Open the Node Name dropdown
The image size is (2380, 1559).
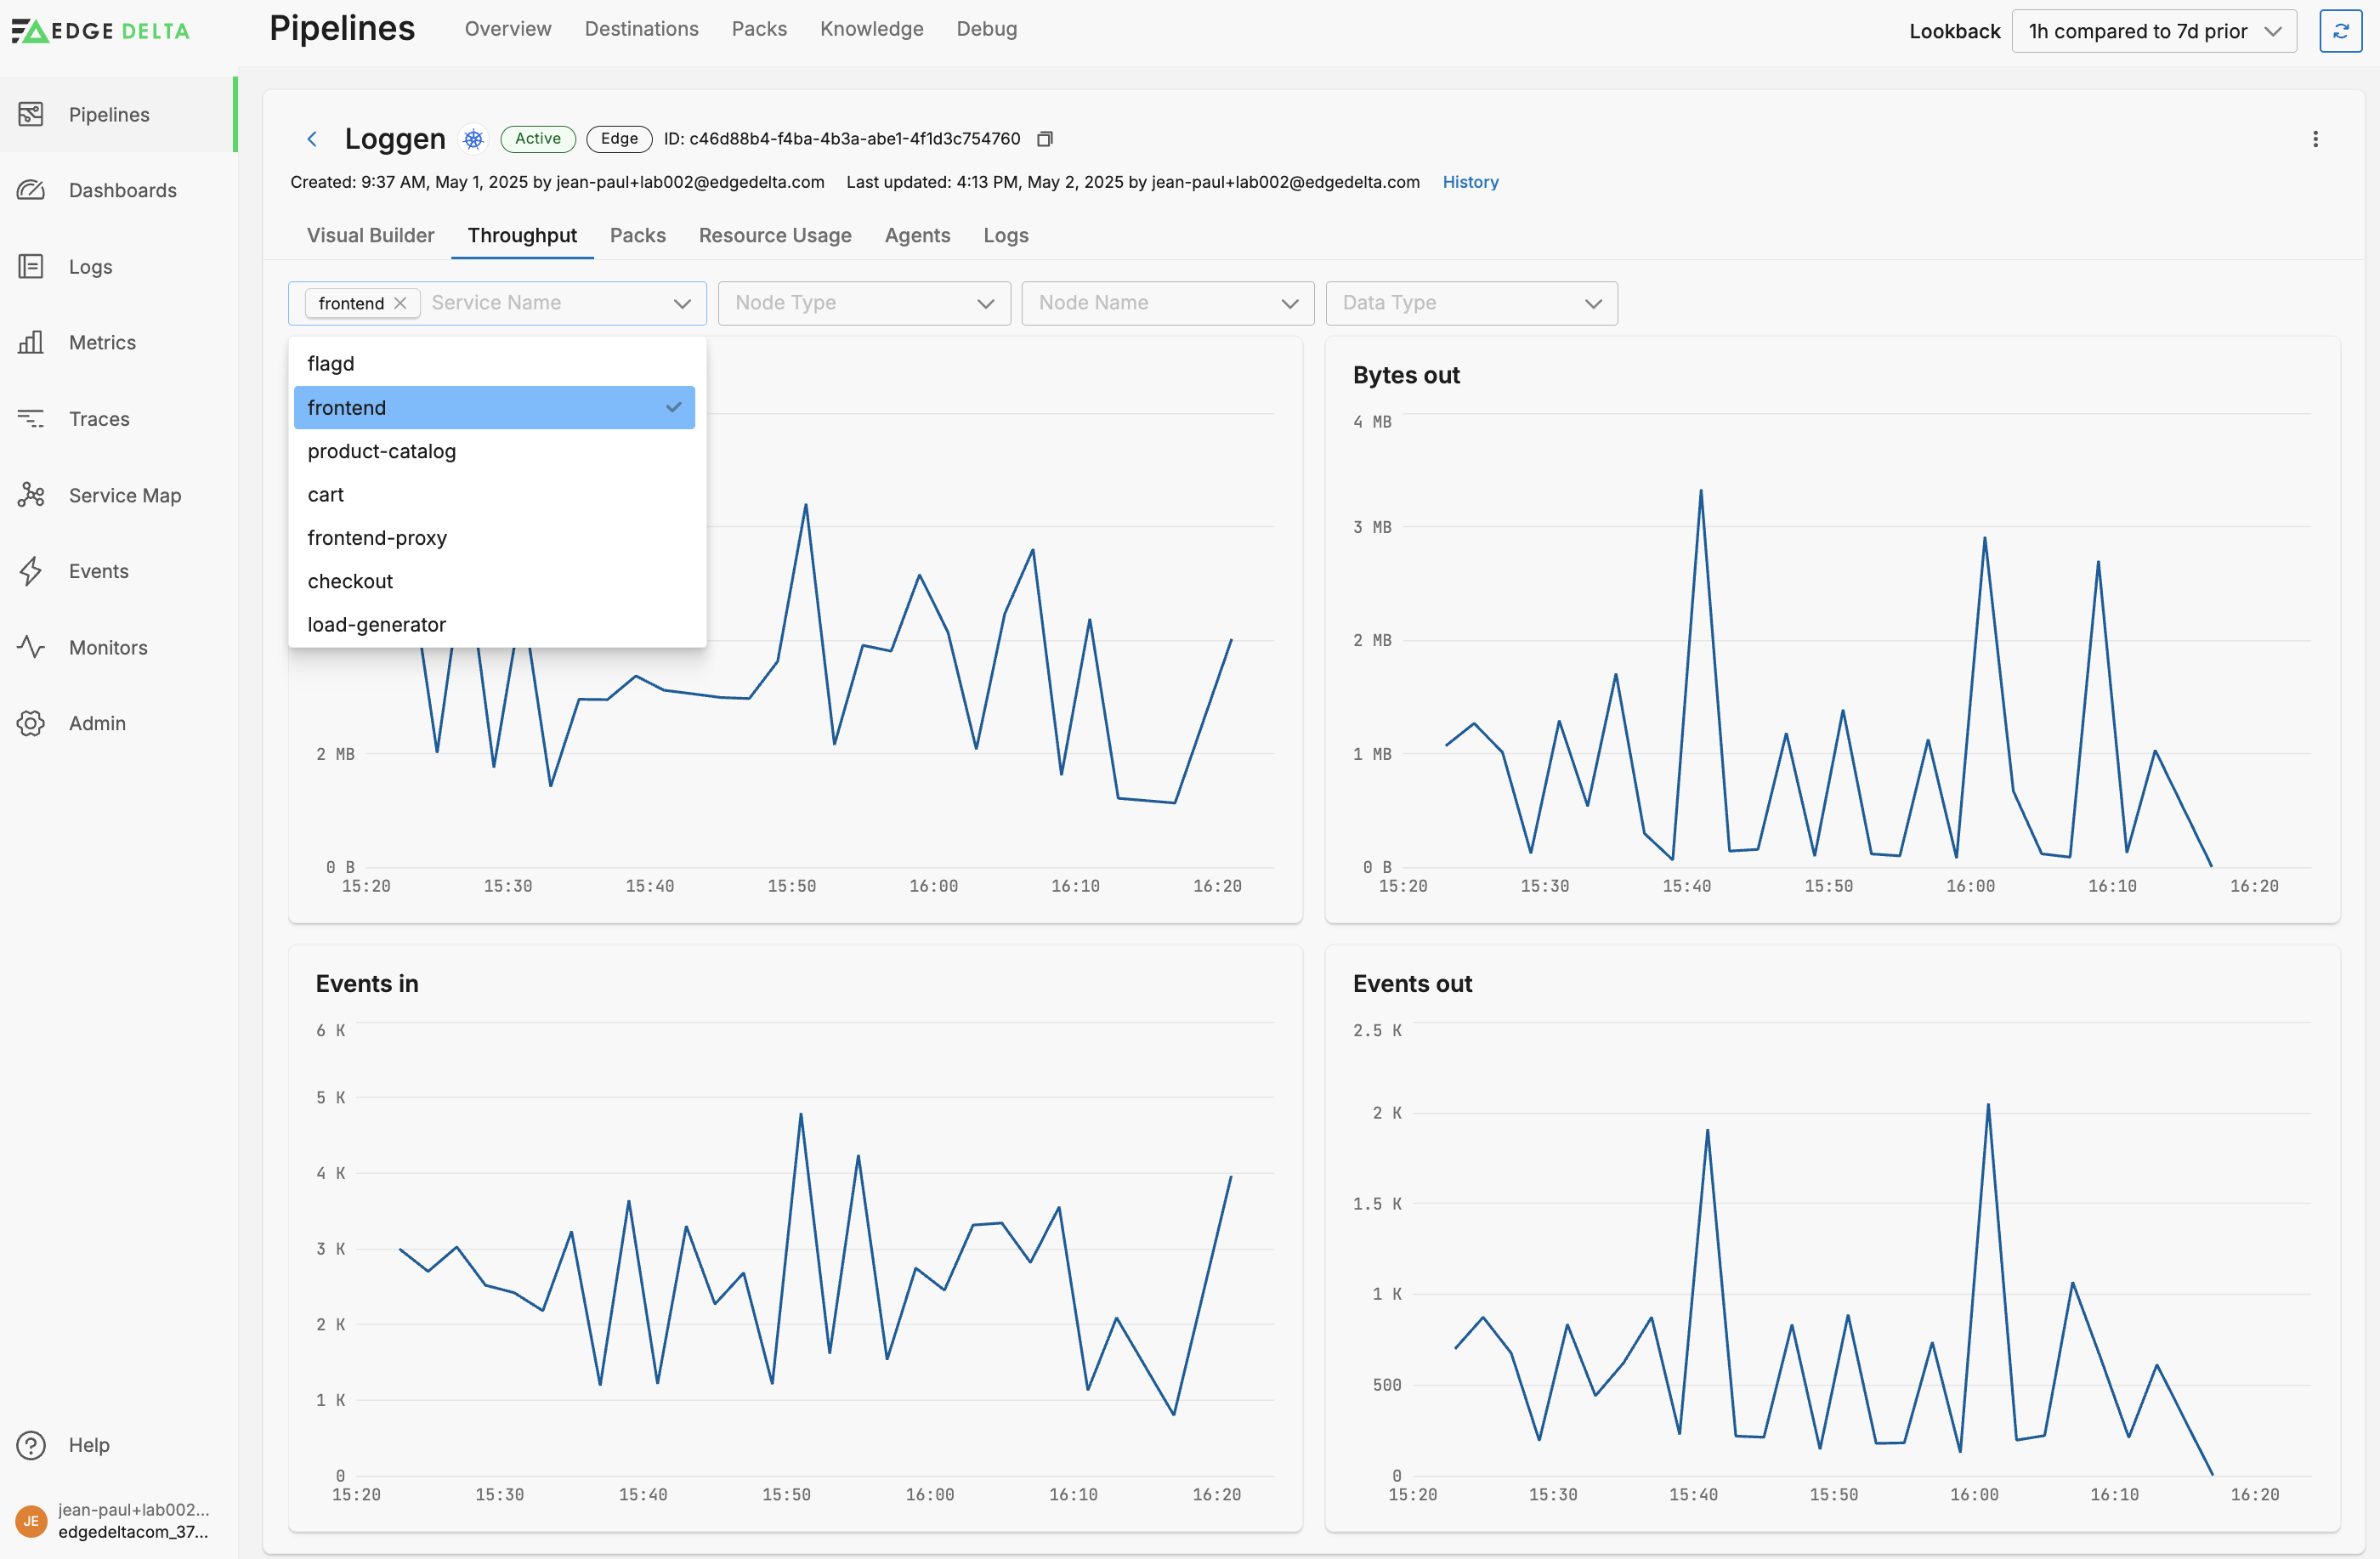(x=1167, y=303)
